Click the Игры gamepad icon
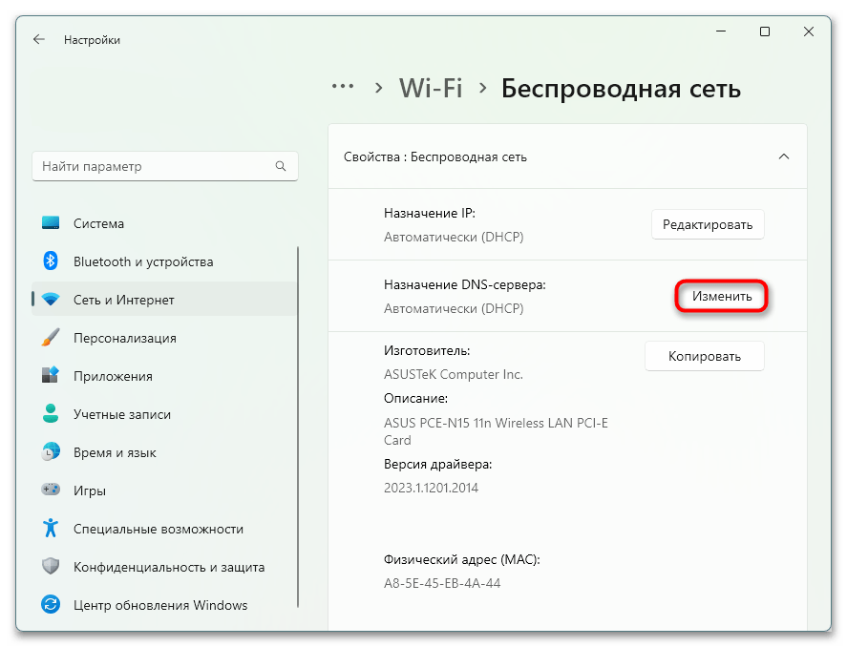 coord(51,490)
